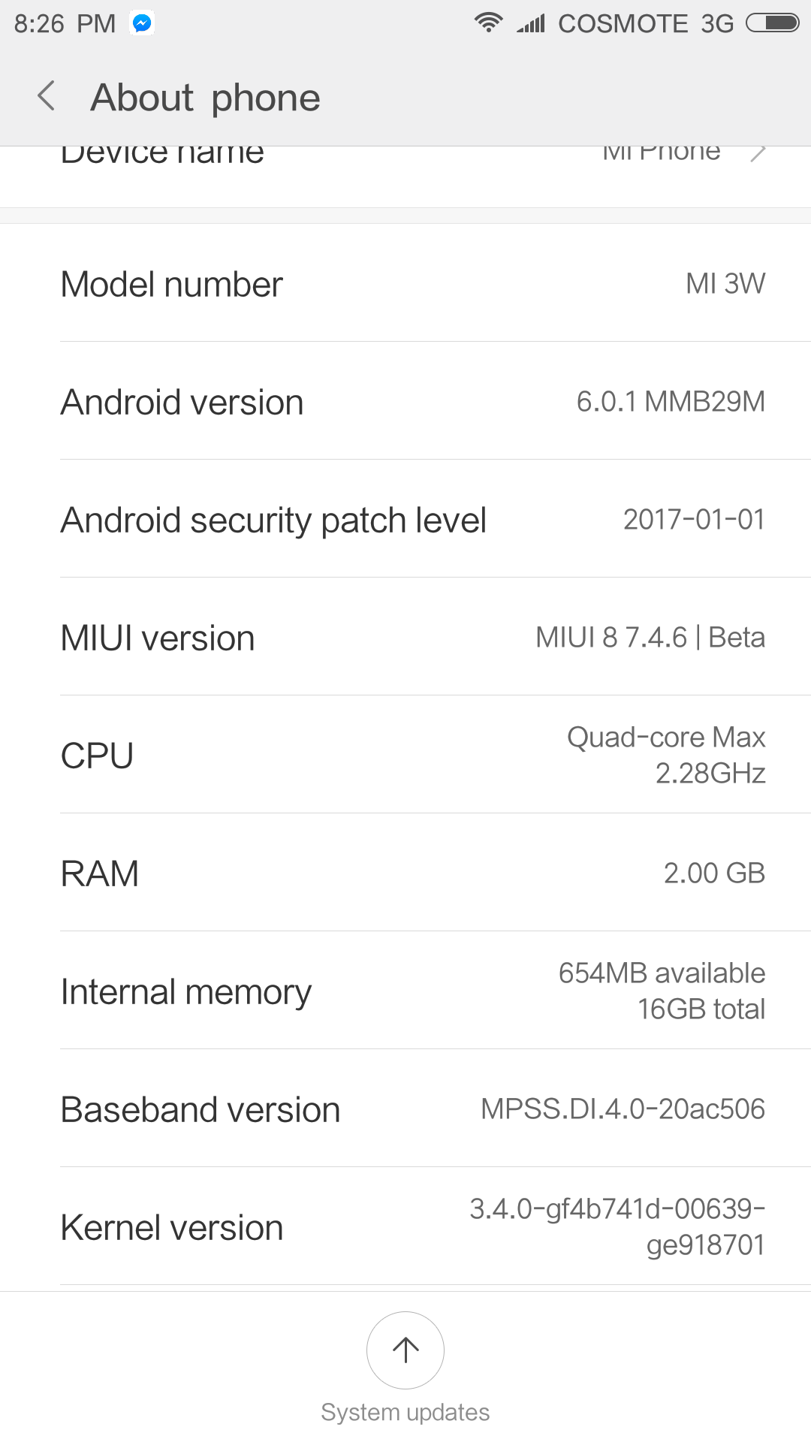Screen dimensions: 811x1442
Task: Open the Device name chevron
Action: [x=758, y=154]
